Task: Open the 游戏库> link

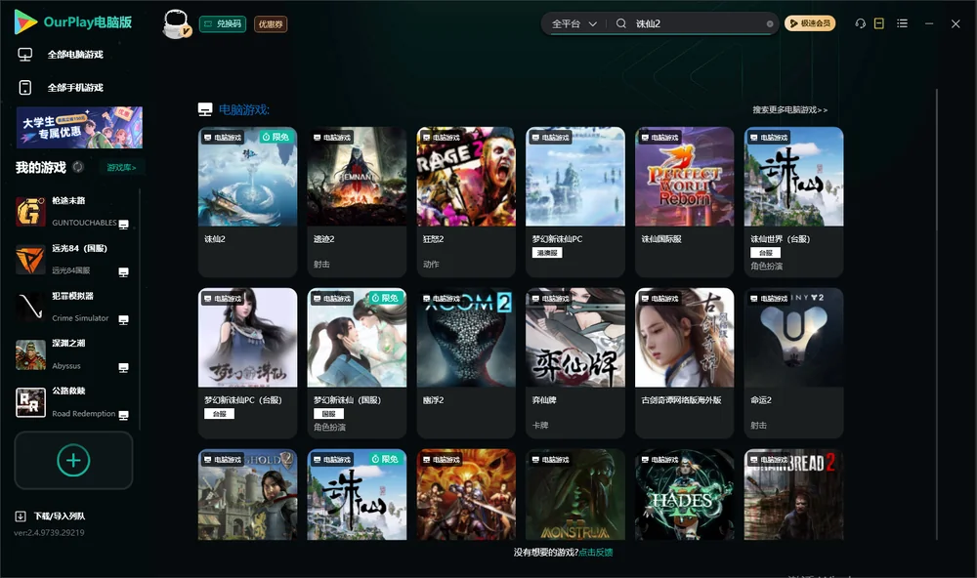Action: click(x=121, y=168)
